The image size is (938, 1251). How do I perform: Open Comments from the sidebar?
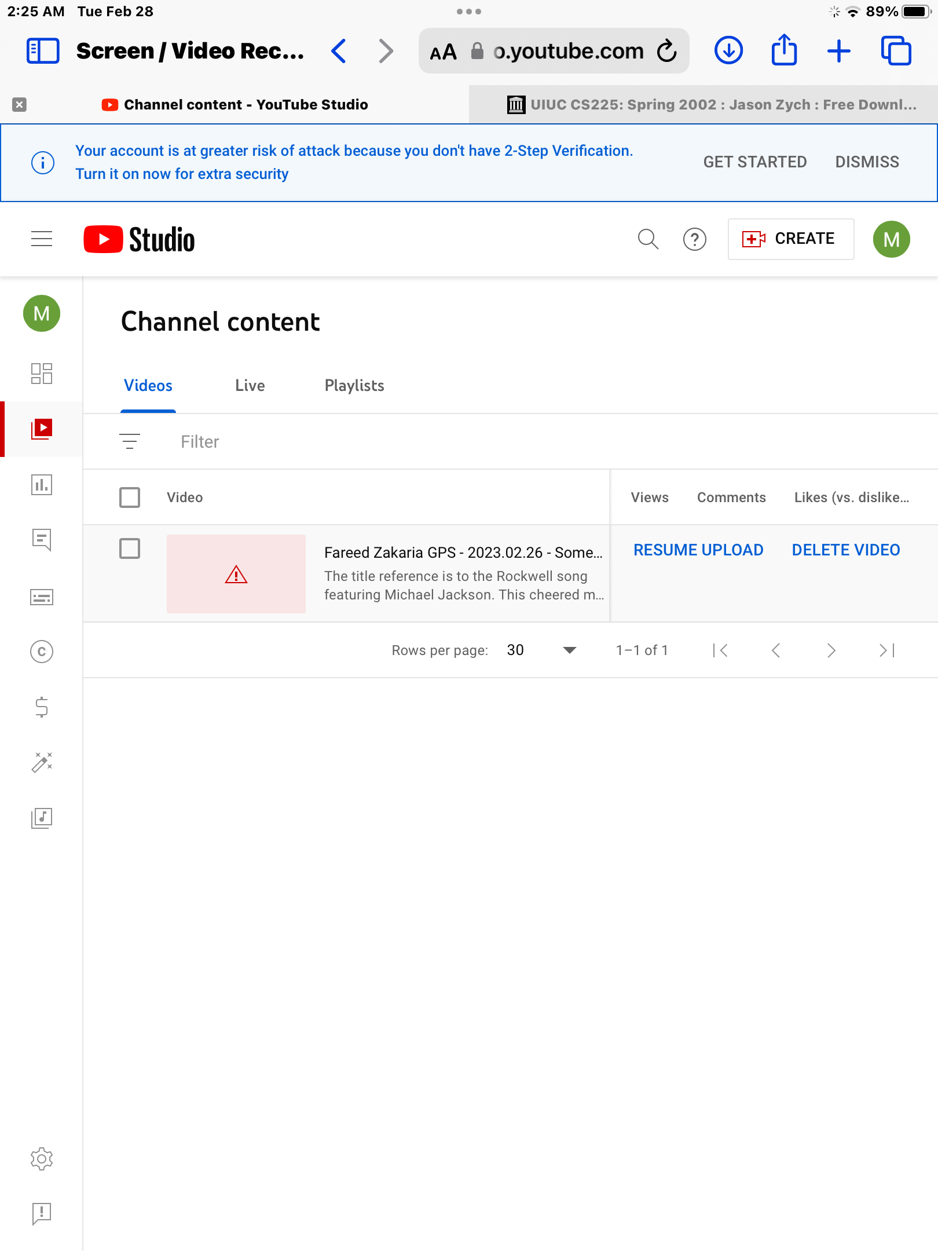tap(42, 540)
